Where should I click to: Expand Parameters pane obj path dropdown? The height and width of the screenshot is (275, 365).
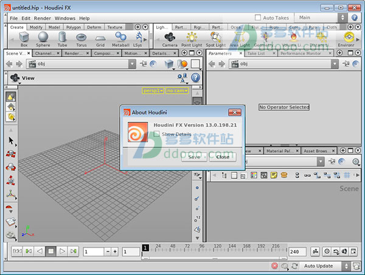pos(335,64)
